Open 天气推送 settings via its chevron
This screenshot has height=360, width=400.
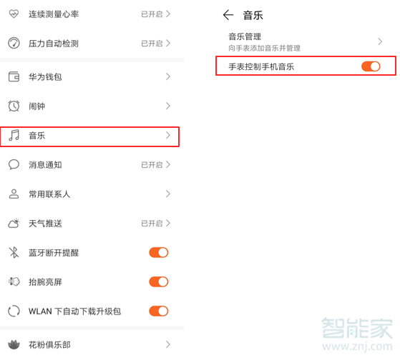pyautogui.click(x=168, y=223)
